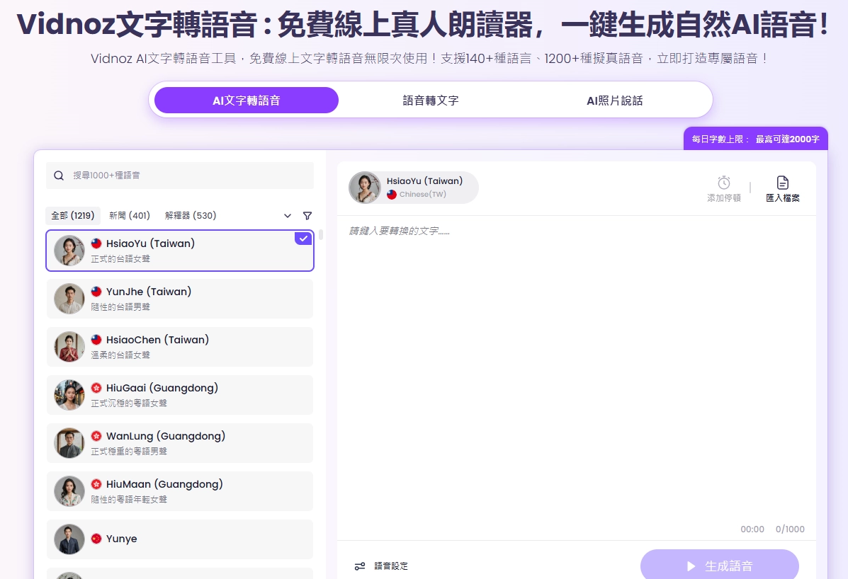Click the 0/1000 character counter
This screenshot has width=848, height=579.
[790, 529]
